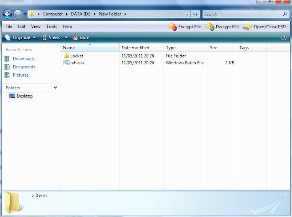292x217 pixels.
Task: Sort by the Name column header
Action: point(90,48)
